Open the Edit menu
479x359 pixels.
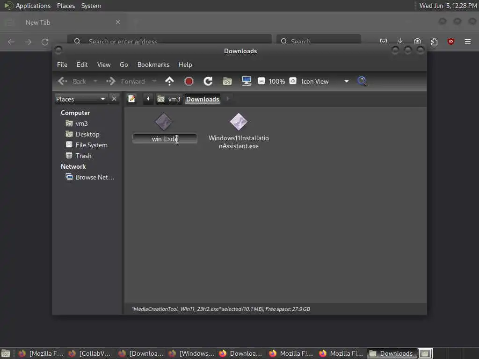coord(82,65)
